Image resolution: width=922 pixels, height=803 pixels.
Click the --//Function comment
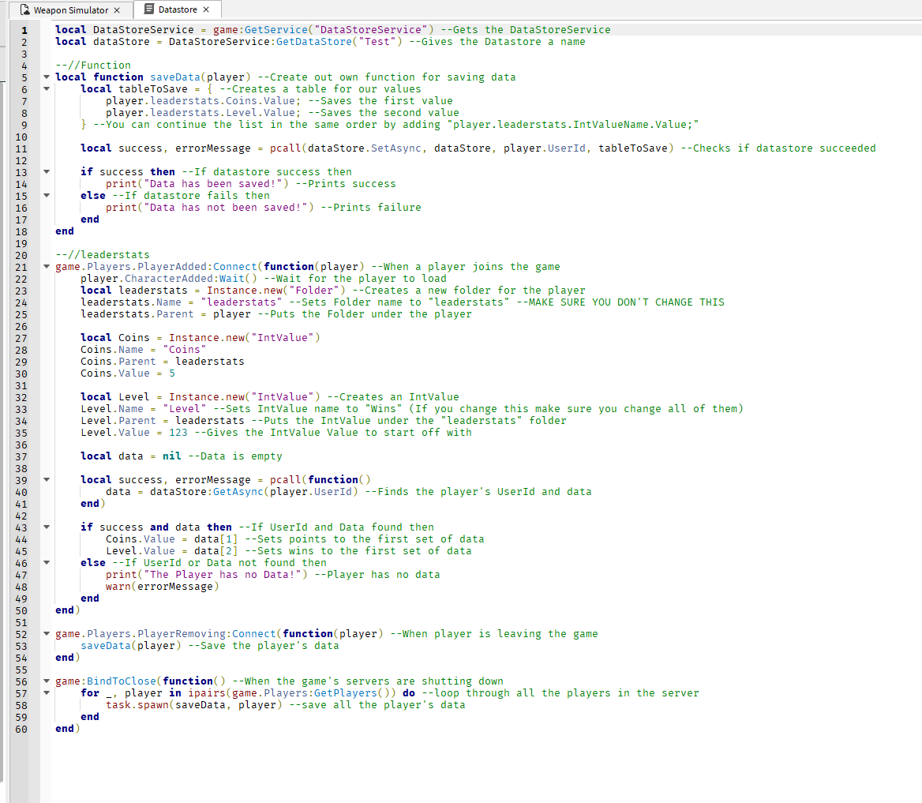(93, 66)
